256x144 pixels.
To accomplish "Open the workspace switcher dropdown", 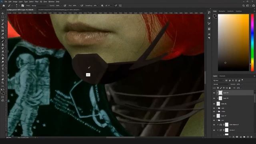I will 248,6.
